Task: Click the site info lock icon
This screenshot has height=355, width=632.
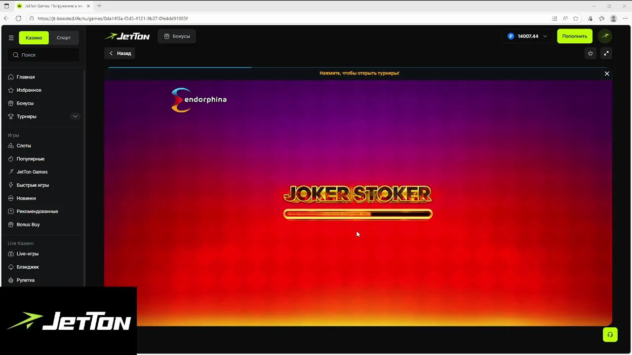Action: (x=32, y=18)
